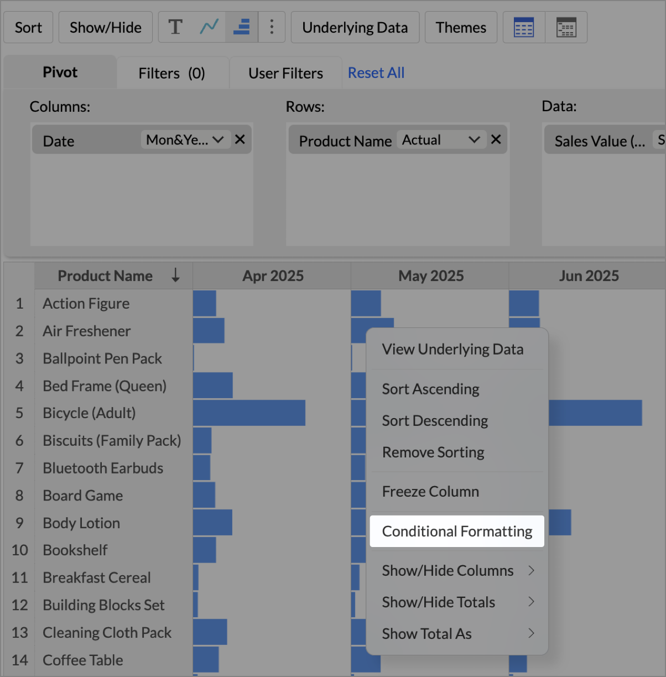Open the Actual dropdown for Product Name

440,140
